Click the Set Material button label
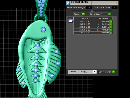The image size is (130, 98). point(105,72)
